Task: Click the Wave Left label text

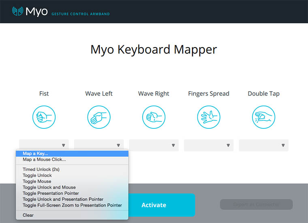Action: (99, 93)
